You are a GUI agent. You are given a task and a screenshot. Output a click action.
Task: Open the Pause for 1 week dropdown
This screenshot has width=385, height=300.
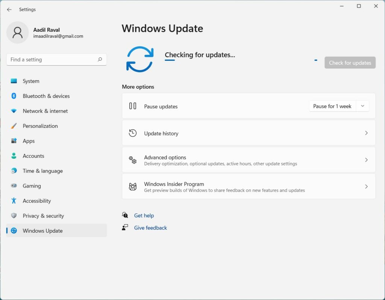pos(362,106)
